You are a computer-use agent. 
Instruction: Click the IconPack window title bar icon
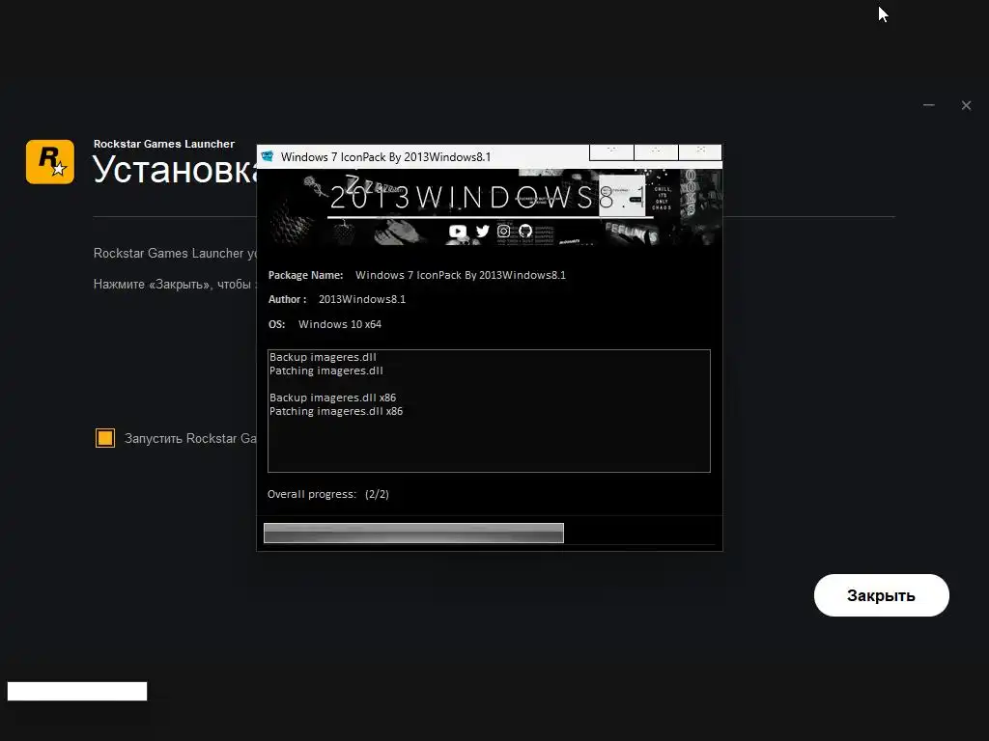(x=268, y=156)
